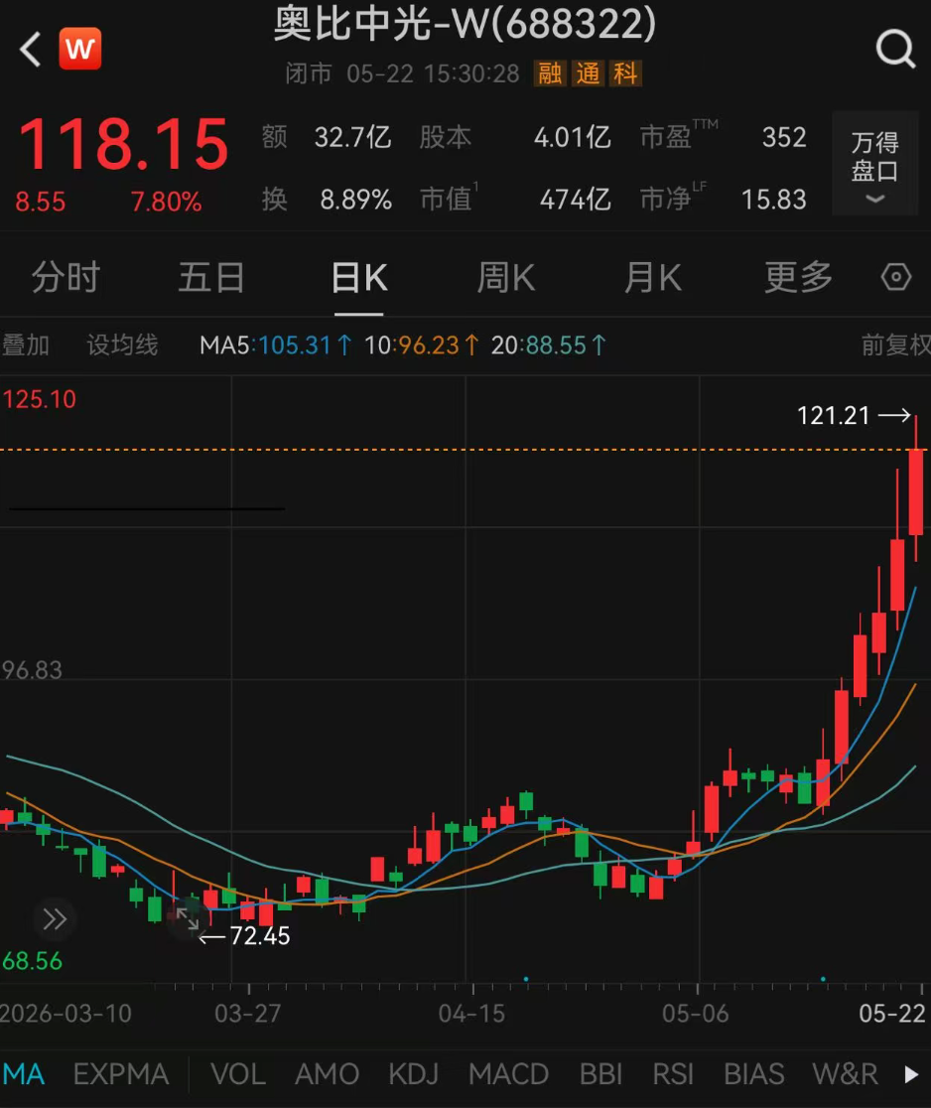Tap the 叠加 overlay button

(x=26, y=345)
